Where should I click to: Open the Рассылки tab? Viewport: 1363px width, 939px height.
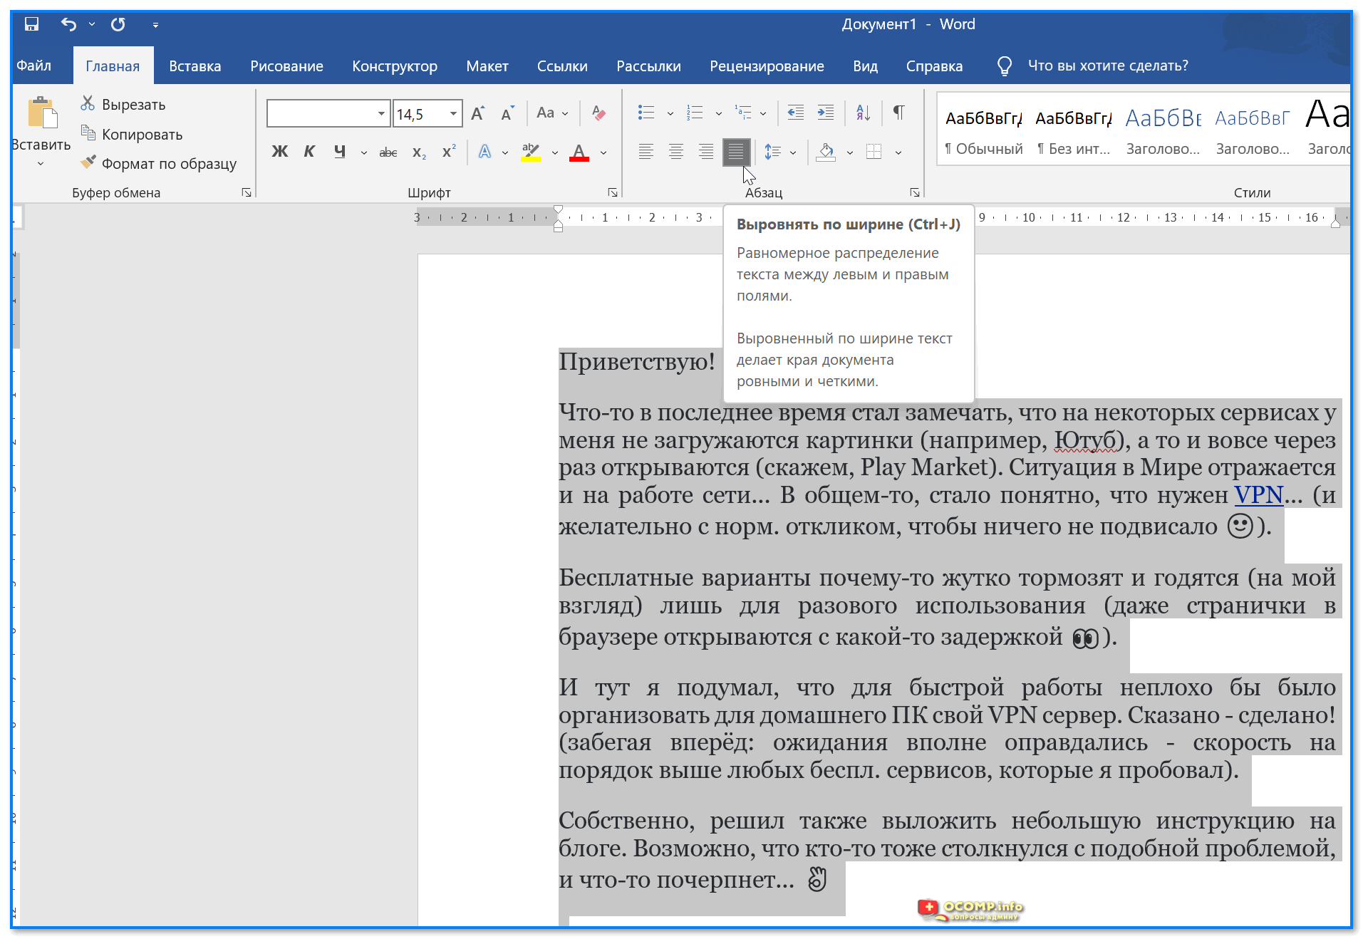point(648,66)
